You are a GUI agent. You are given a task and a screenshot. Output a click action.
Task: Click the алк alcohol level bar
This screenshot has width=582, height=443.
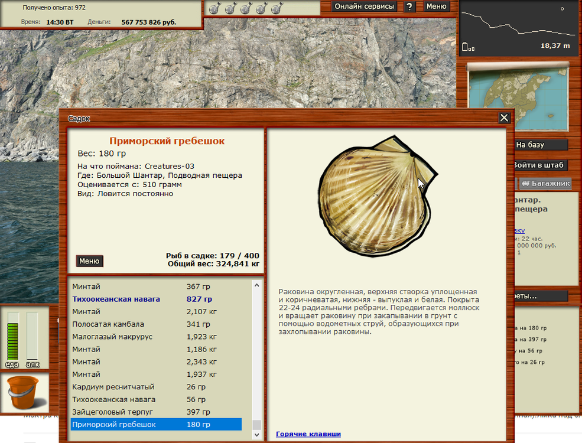pyautogui.click(x=32, y=336)
